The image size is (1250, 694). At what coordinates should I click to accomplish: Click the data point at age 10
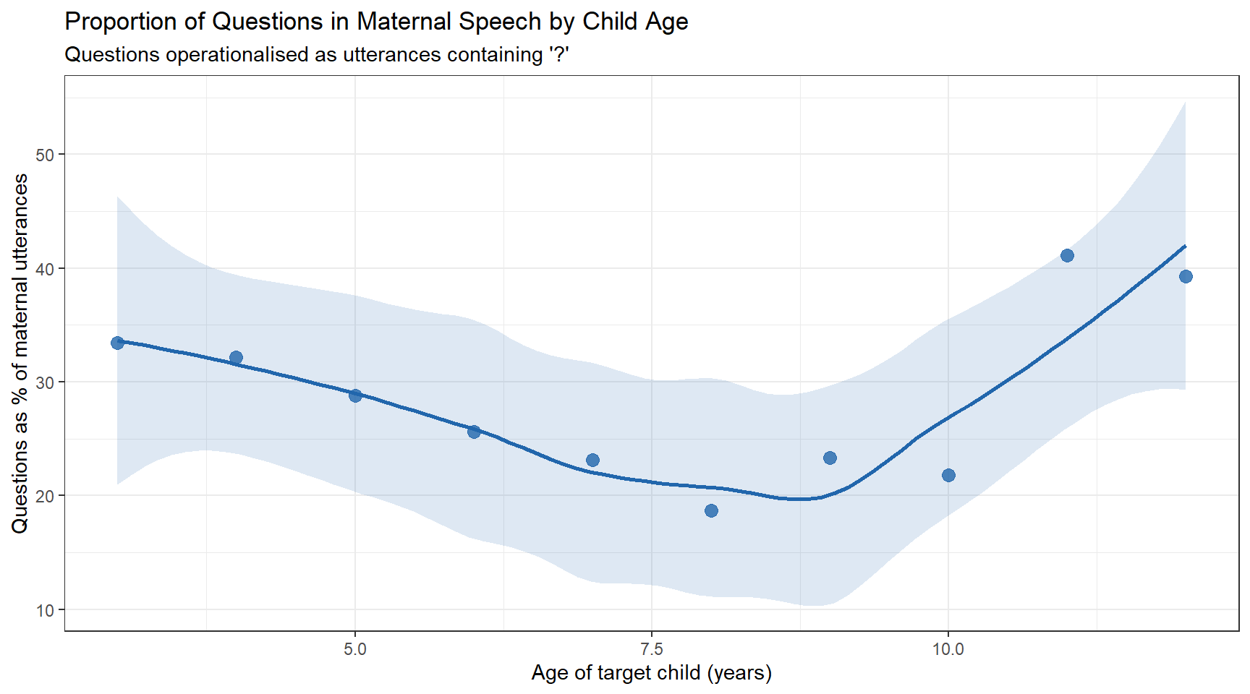948,475
